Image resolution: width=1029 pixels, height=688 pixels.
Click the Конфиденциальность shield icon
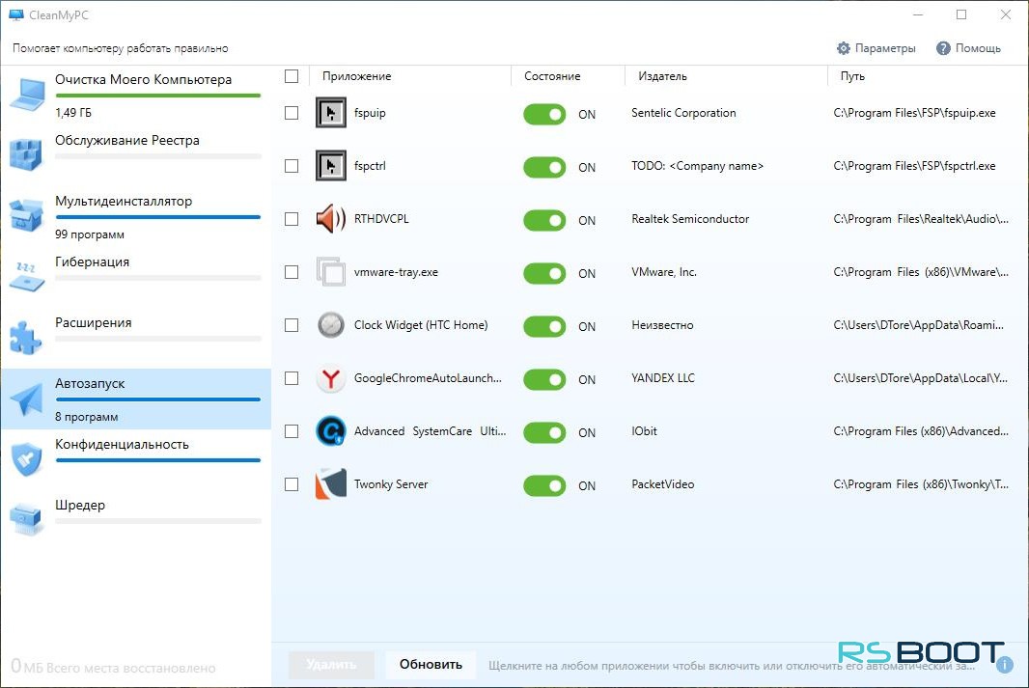click(26, 458)
